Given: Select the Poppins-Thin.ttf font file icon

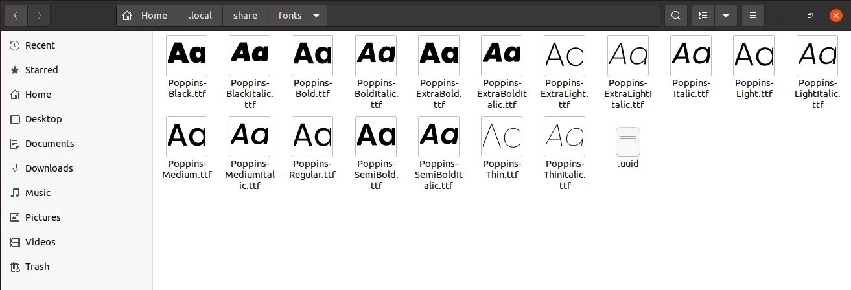Looking at the screenshot, I should tap(502, 137).
